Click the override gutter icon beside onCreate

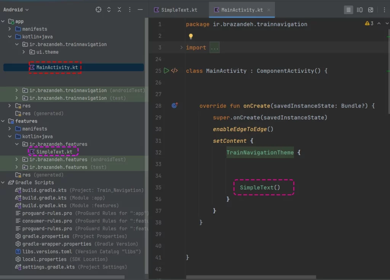coord(174,106)
